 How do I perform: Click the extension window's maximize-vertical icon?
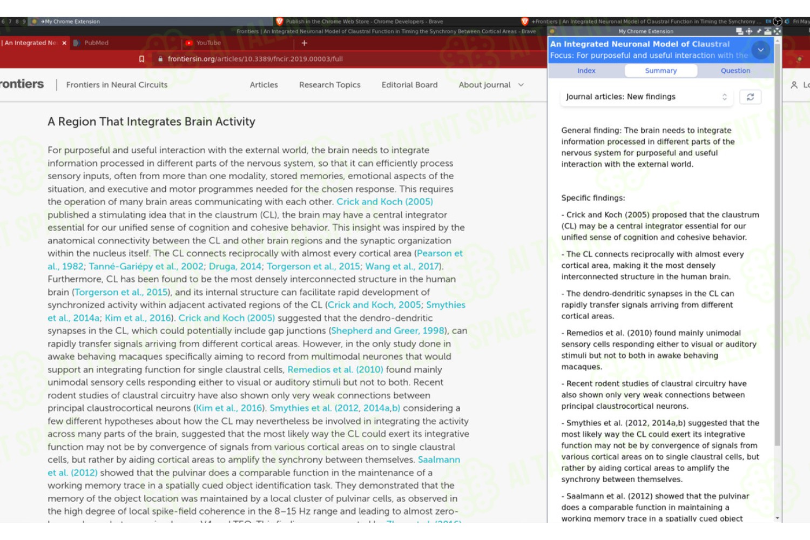767,31
